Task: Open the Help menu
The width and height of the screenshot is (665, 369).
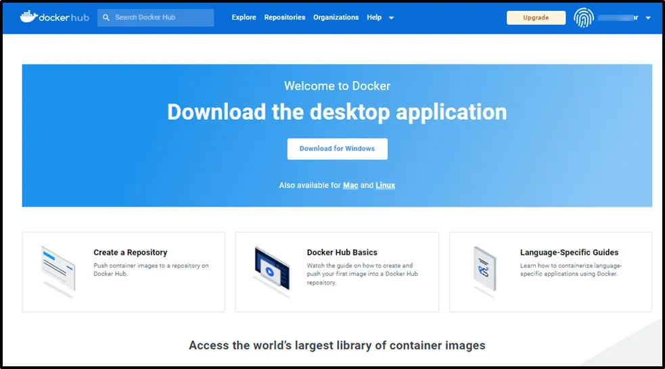Action: tap(374, 18)
